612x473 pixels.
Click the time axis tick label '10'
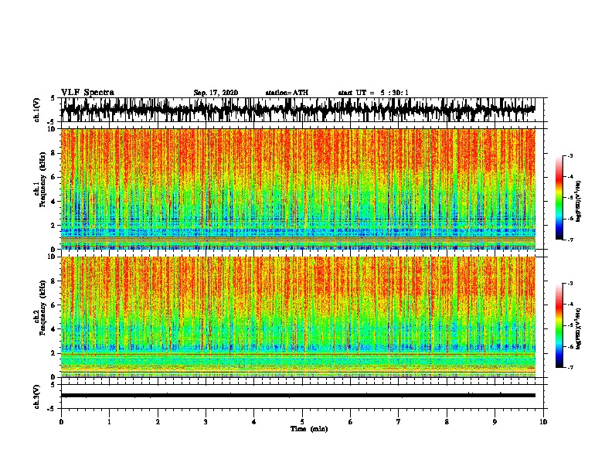tap(543, 422)
